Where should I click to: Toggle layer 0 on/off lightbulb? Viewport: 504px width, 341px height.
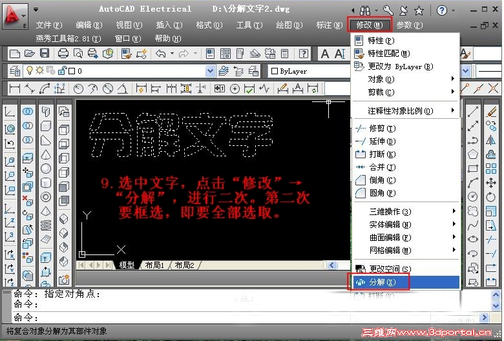click(30, 70)
